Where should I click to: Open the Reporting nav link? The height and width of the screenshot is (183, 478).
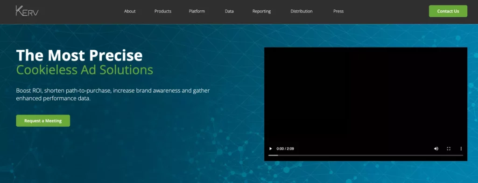(x=261, y=11)
